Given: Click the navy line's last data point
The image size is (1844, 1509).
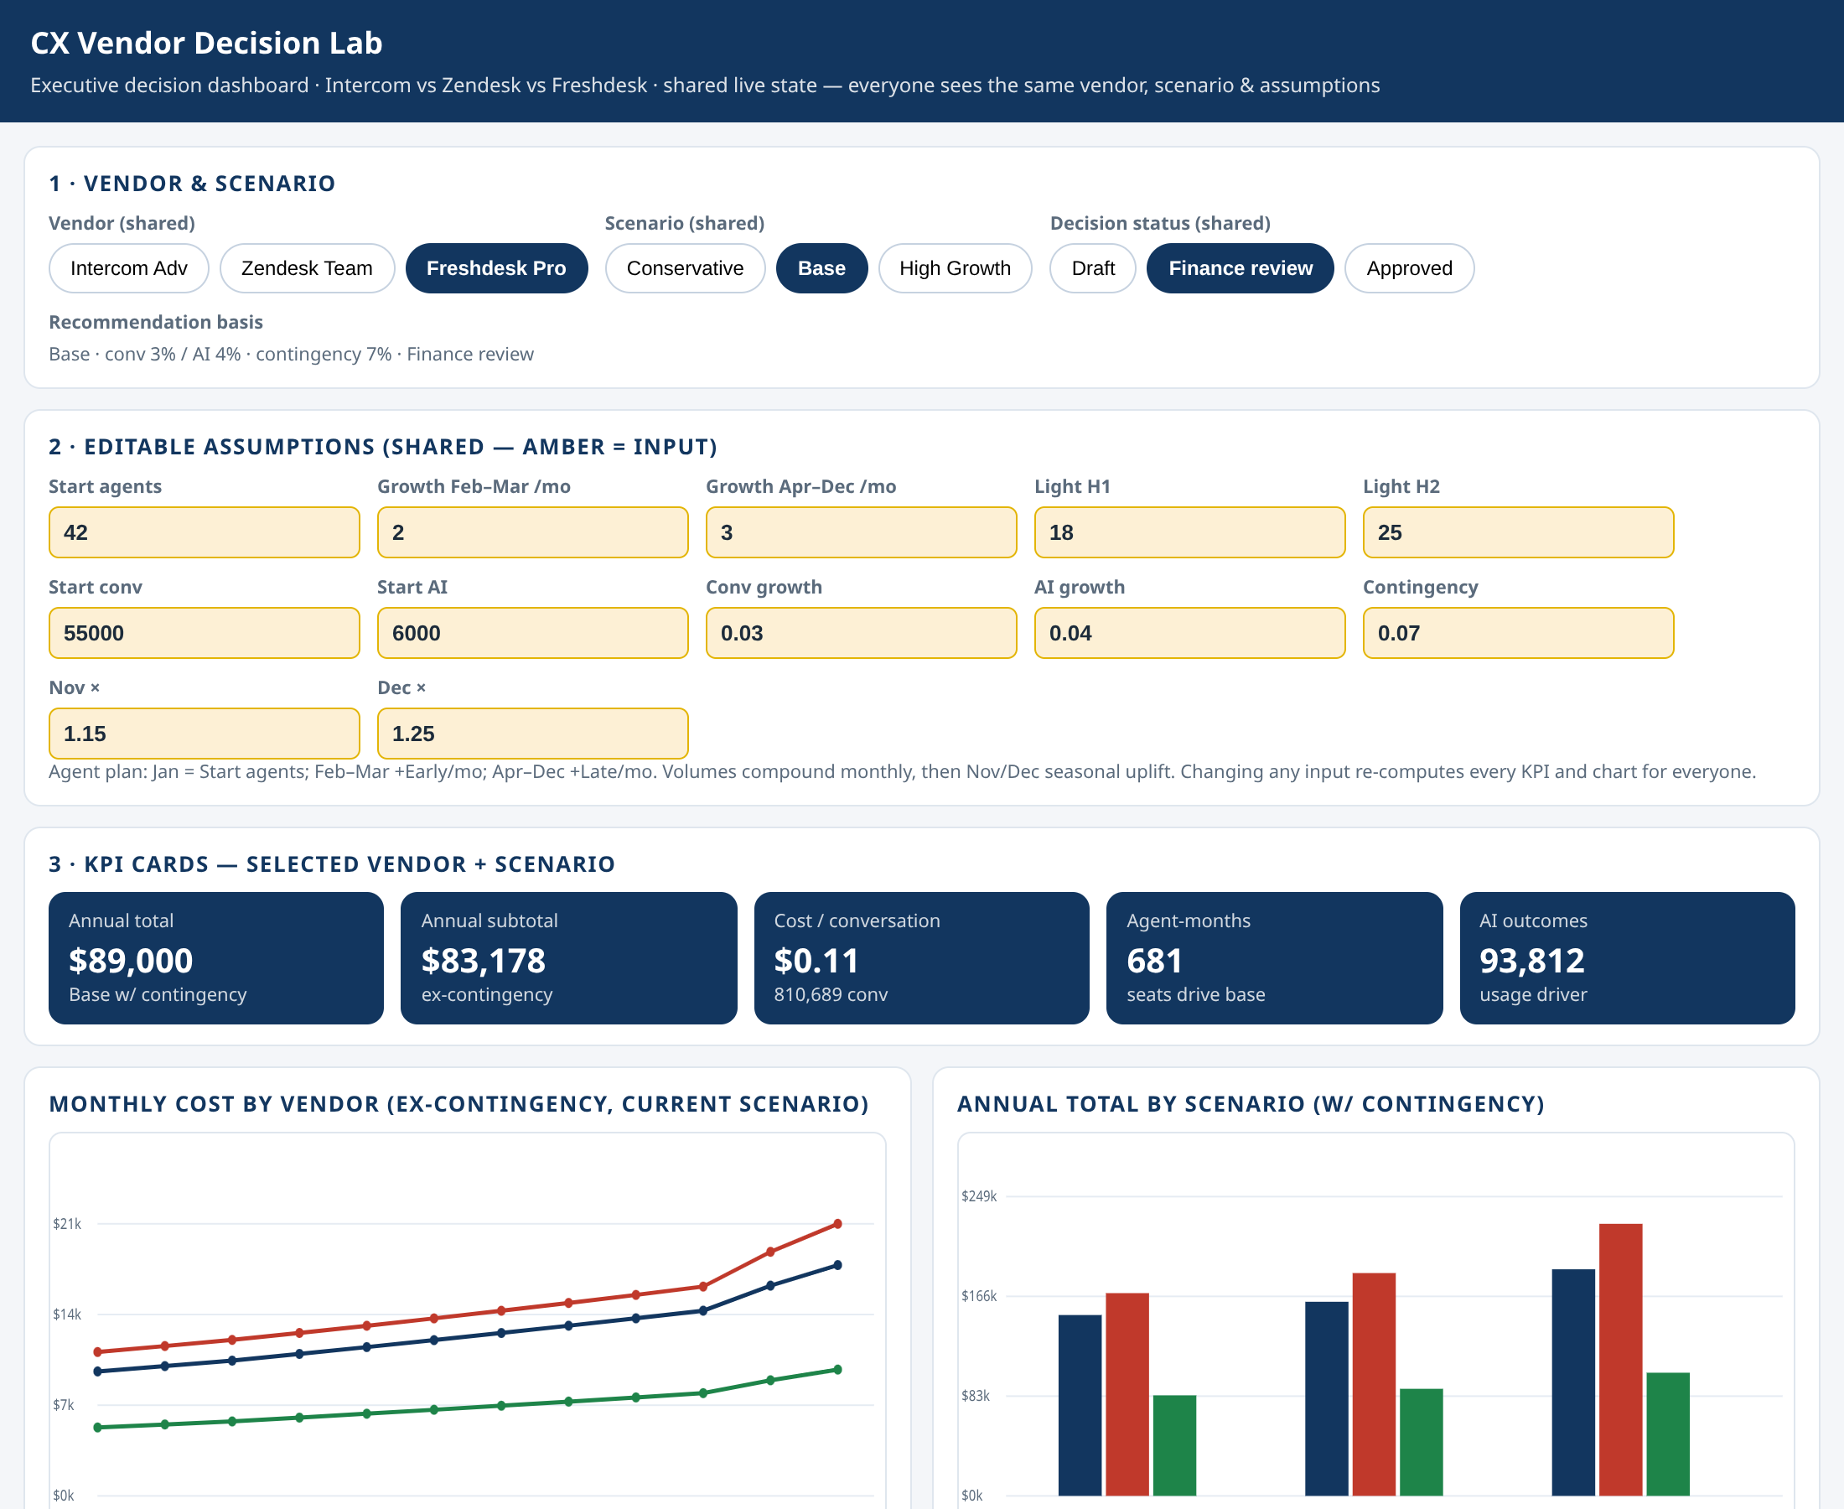Looking at the screenshot, I should [x=837, y=1266].
